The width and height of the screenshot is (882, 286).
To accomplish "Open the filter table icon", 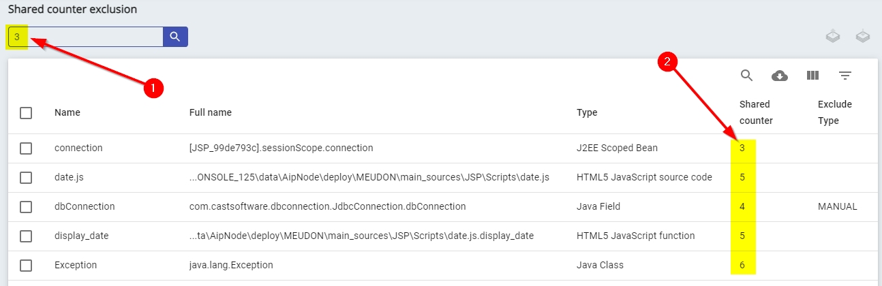I will tap(845, 76).
